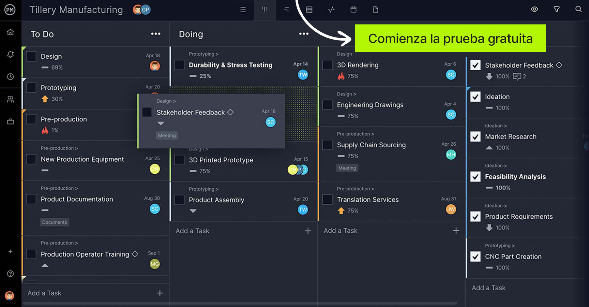
Task: Click Production Operator Training priority up arrow
Action: [45, 265]
